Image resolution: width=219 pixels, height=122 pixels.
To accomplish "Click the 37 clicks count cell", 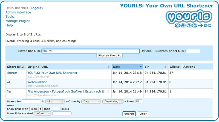I will pyautogui.click(x=171, y=73).
